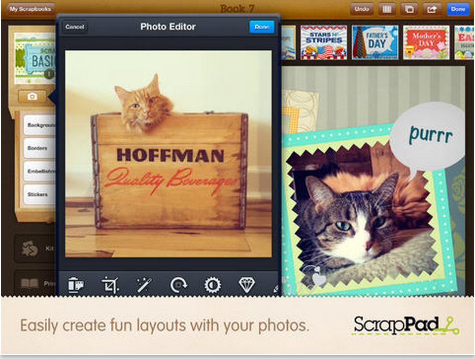Rotate the photo using the rotate icon
The width and height of the screenshot is (475, 359).
(179, 285)
